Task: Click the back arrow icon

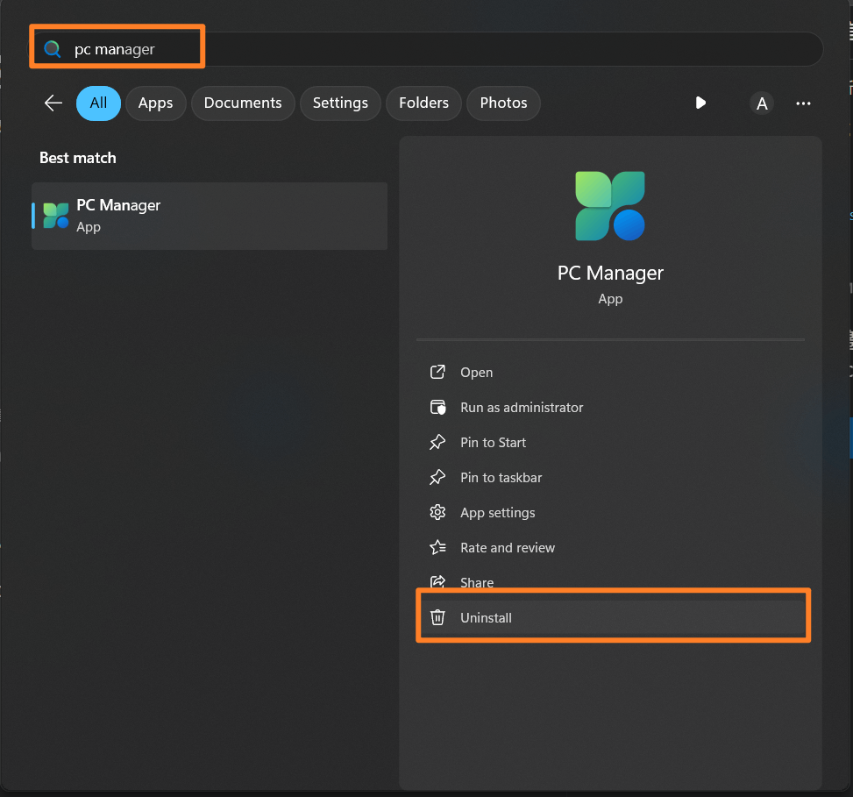Action: click(x=53, y=103)
